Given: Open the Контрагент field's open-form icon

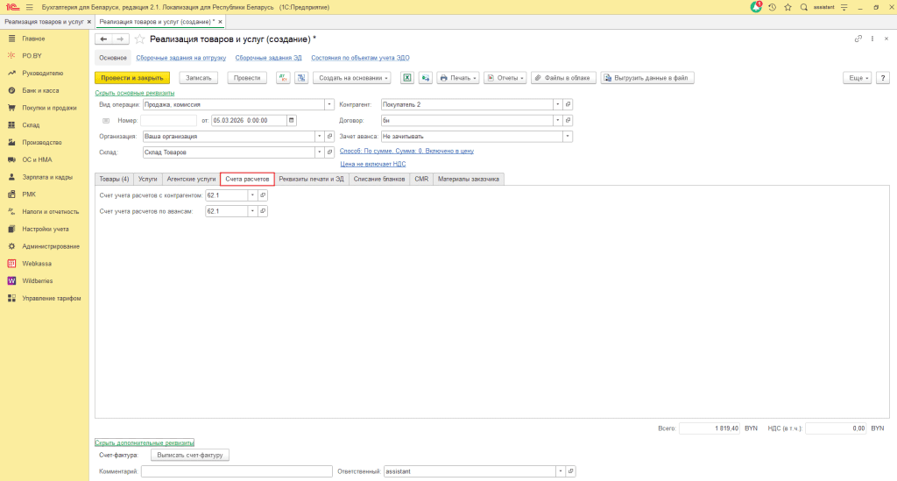Looking at the screenshot, I should click(568, 104).
